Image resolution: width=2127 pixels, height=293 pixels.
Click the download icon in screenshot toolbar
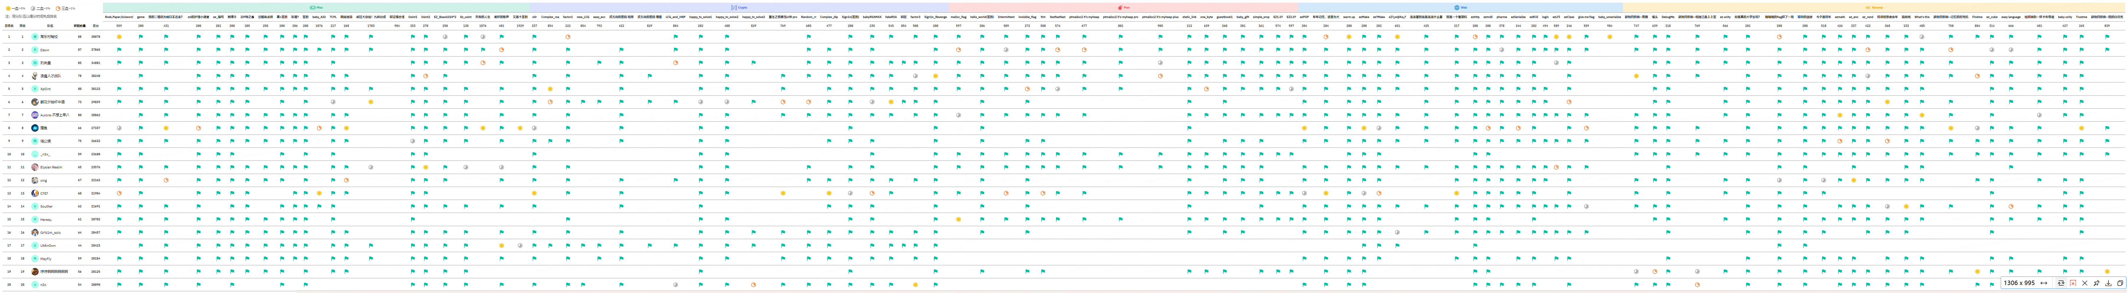click(2108, 283)
